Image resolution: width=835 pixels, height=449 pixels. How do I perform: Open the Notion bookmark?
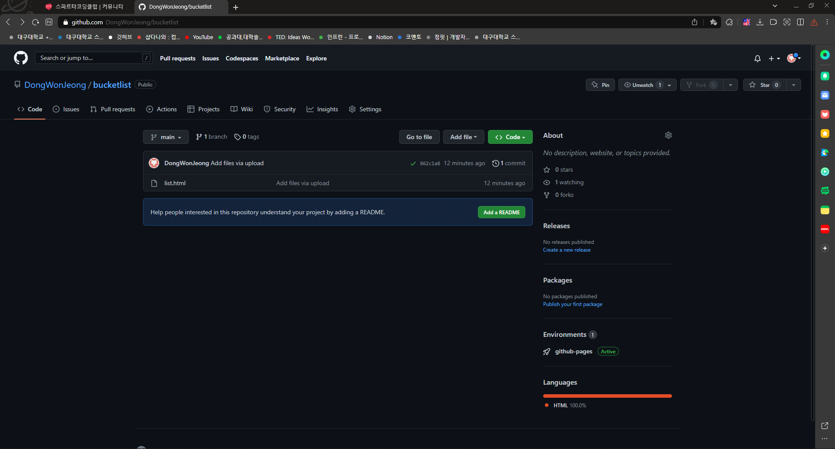381,37
